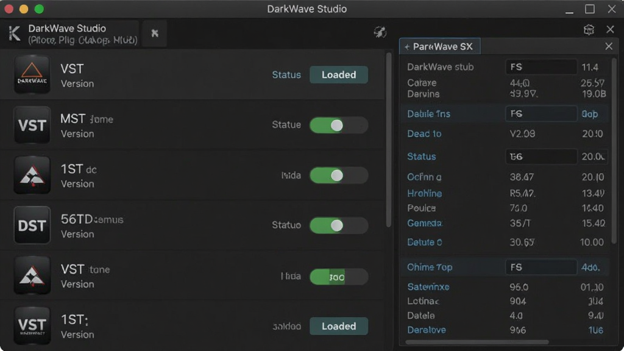624x351 pixels.
Task: Open FS field in Chime Top row
Action: (x=541, y=267)
